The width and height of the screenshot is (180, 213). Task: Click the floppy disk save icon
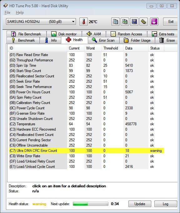tap(134, 22)
